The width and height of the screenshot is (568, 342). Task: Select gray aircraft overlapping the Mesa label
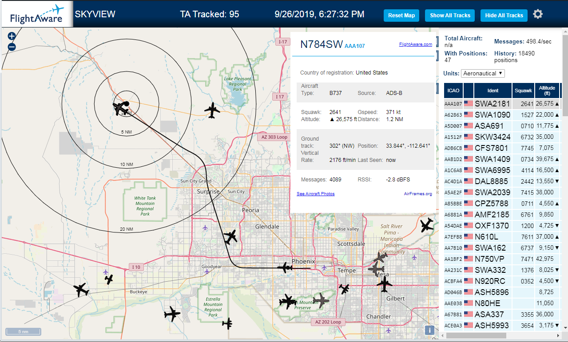pyautogui.click(x=376, y=268)
